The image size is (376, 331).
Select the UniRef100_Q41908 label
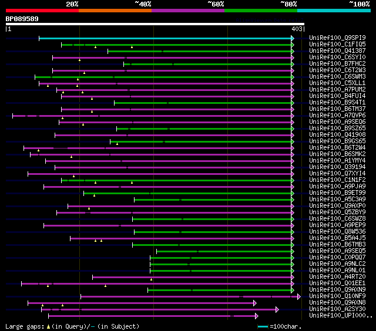coord(337,134)
